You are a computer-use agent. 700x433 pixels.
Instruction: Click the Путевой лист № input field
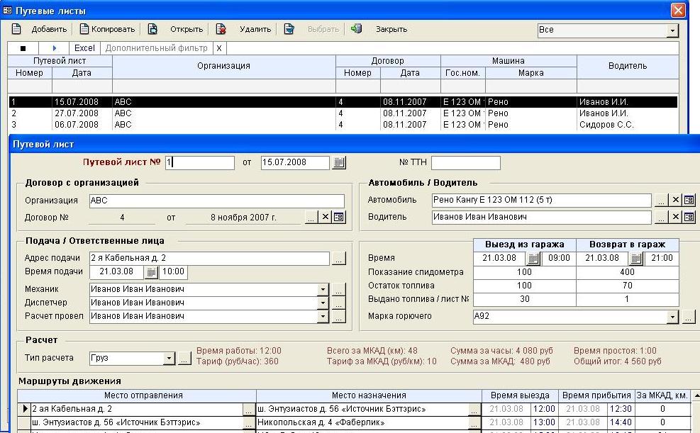click(x=199, y=163)
